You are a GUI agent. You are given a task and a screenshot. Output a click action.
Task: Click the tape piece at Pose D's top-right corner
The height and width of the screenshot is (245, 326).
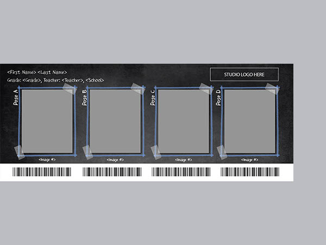tap(272, 88)
